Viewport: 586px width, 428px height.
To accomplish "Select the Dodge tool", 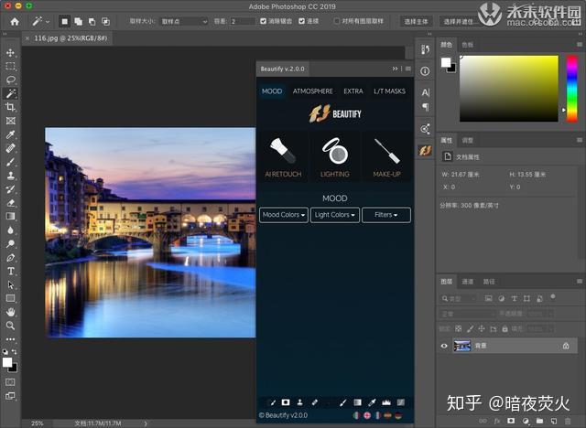I will [10, 244].
